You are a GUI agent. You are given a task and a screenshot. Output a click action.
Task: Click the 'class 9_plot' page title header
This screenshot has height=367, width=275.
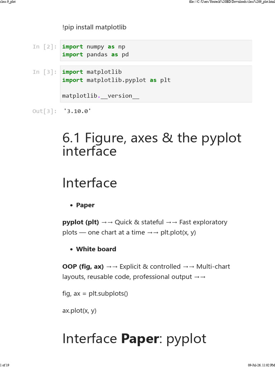click(8, 2)
